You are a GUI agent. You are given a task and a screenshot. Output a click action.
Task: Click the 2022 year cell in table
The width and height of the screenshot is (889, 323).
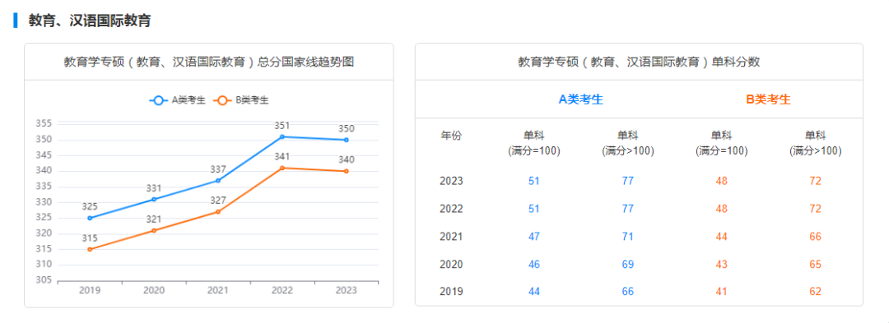click(451, 209)
